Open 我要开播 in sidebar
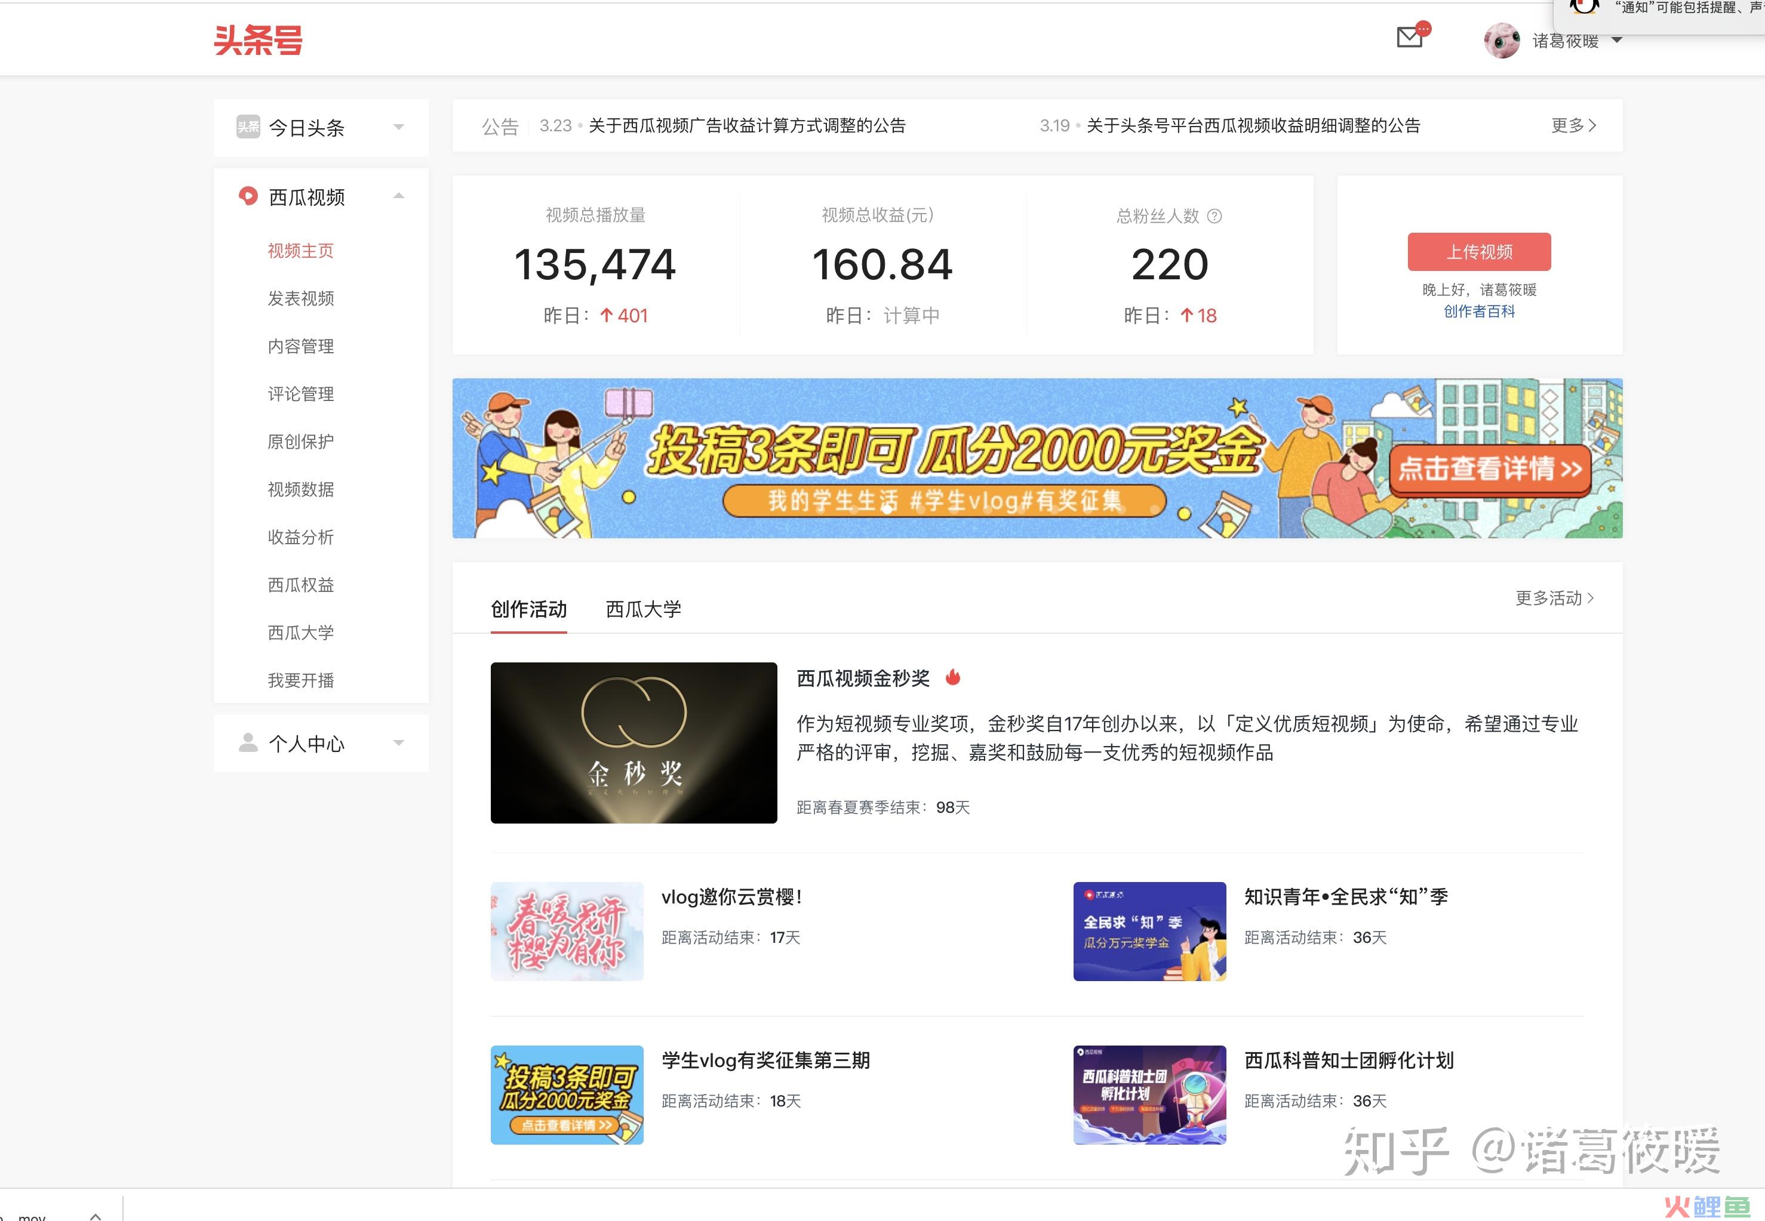The width and height of the screenshot is (1765, 1221). click(301, 680)
